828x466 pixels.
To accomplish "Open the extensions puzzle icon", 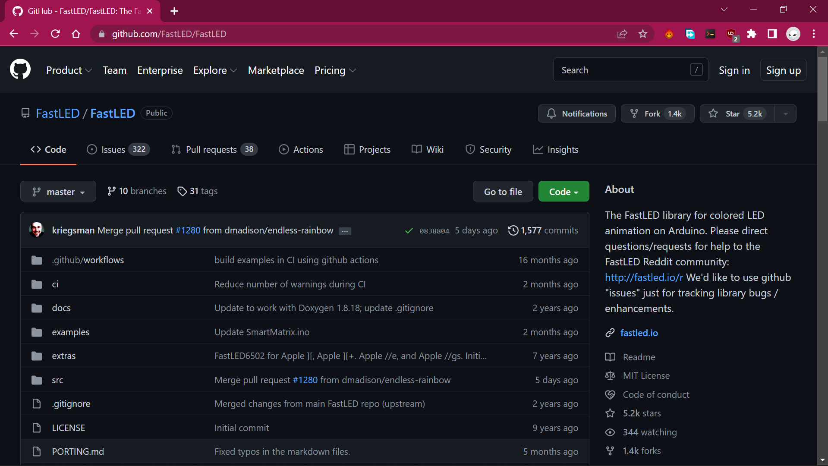I will [x=752, y=34].
